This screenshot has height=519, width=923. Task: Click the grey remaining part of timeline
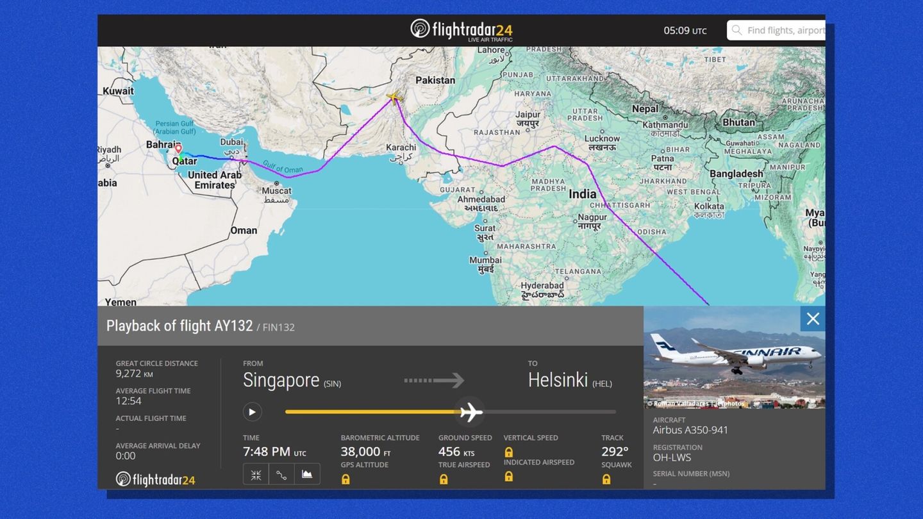pos(550,412)
